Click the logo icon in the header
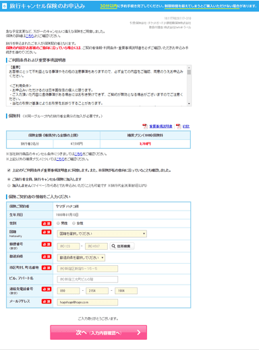The width and height of the screenshot is (259, 350). pos(4,6)
